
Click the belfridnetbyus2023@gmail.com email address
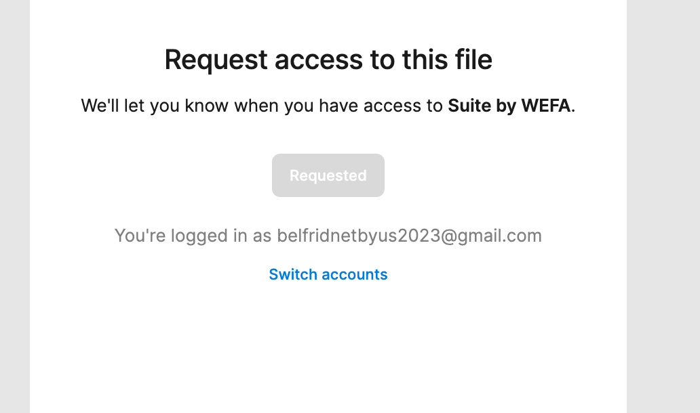(410, 236)
